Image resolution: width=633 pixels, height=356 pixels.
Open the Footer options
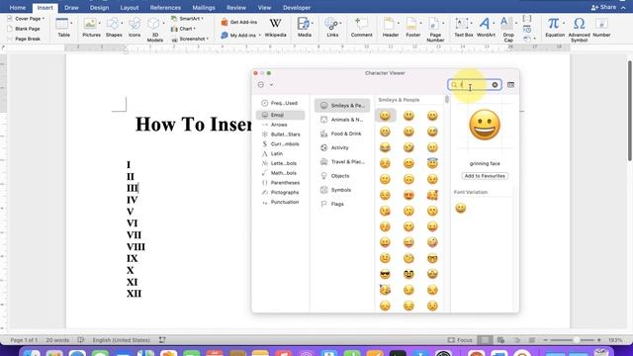tap(413, 28)
